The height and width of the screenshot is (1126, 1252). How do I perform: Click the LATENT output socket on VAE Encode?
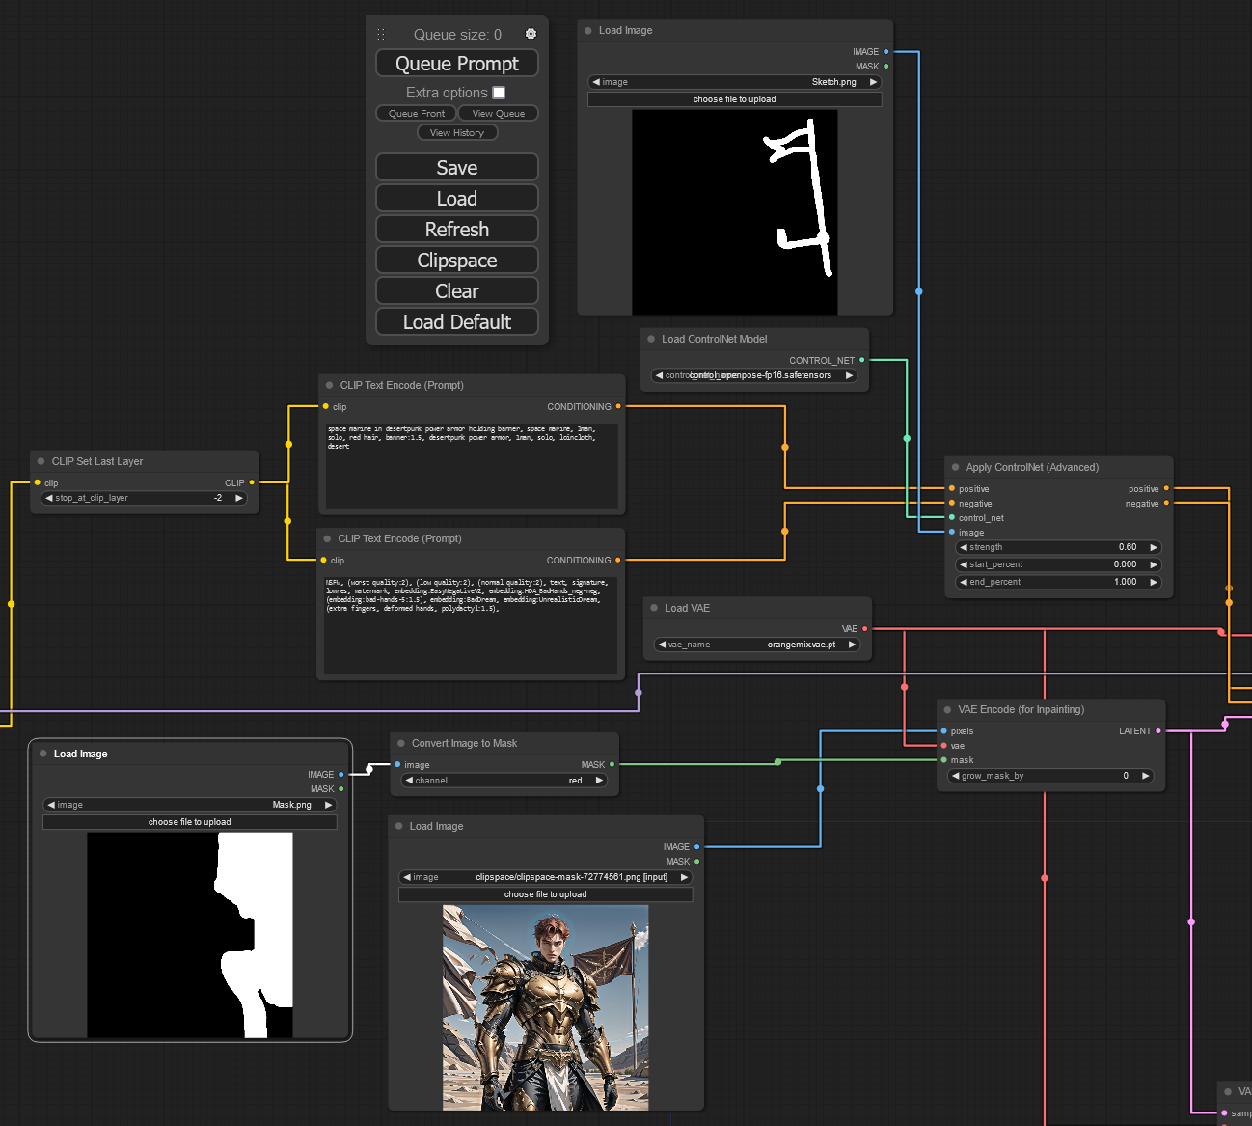(x=1158, y=731)
